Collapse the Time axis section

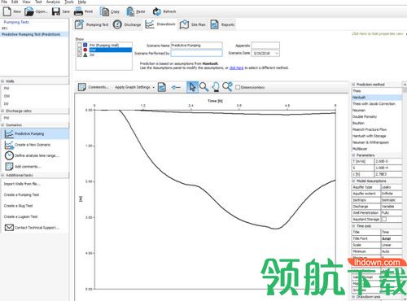pos(353,226)
